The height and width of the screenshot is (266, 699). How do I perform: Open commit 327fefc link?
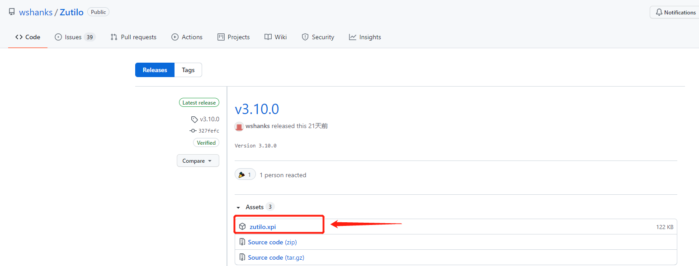coord(204,131)
